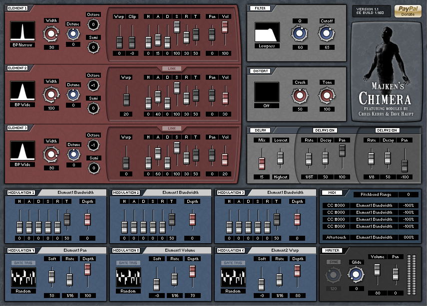Click the Element 1 Clip slider

[132, 37]
